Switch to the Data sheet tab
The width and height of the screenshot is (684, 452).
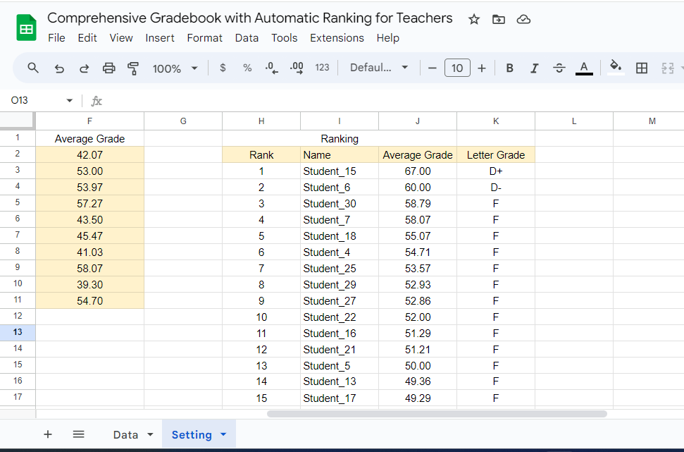(x=127, y=434)
